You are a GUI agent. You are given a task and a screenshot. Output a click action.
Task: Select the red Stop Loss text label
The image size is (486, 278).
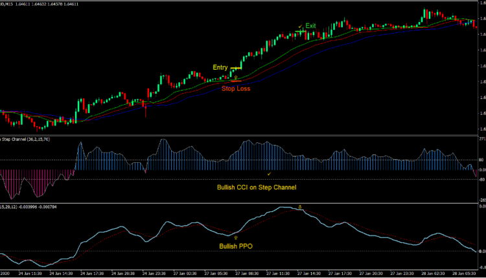coord(236,89)
